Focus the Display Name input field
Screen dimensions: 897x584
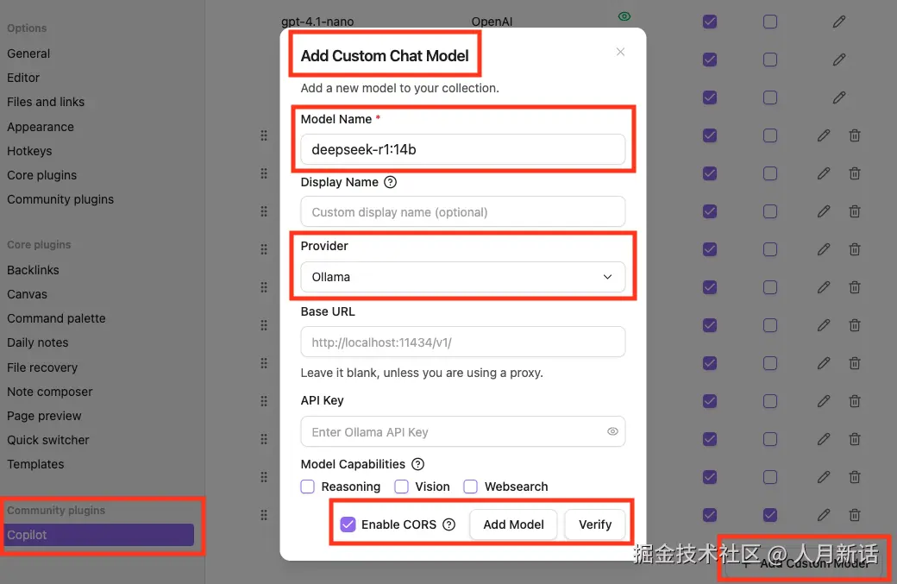(463, 212)
